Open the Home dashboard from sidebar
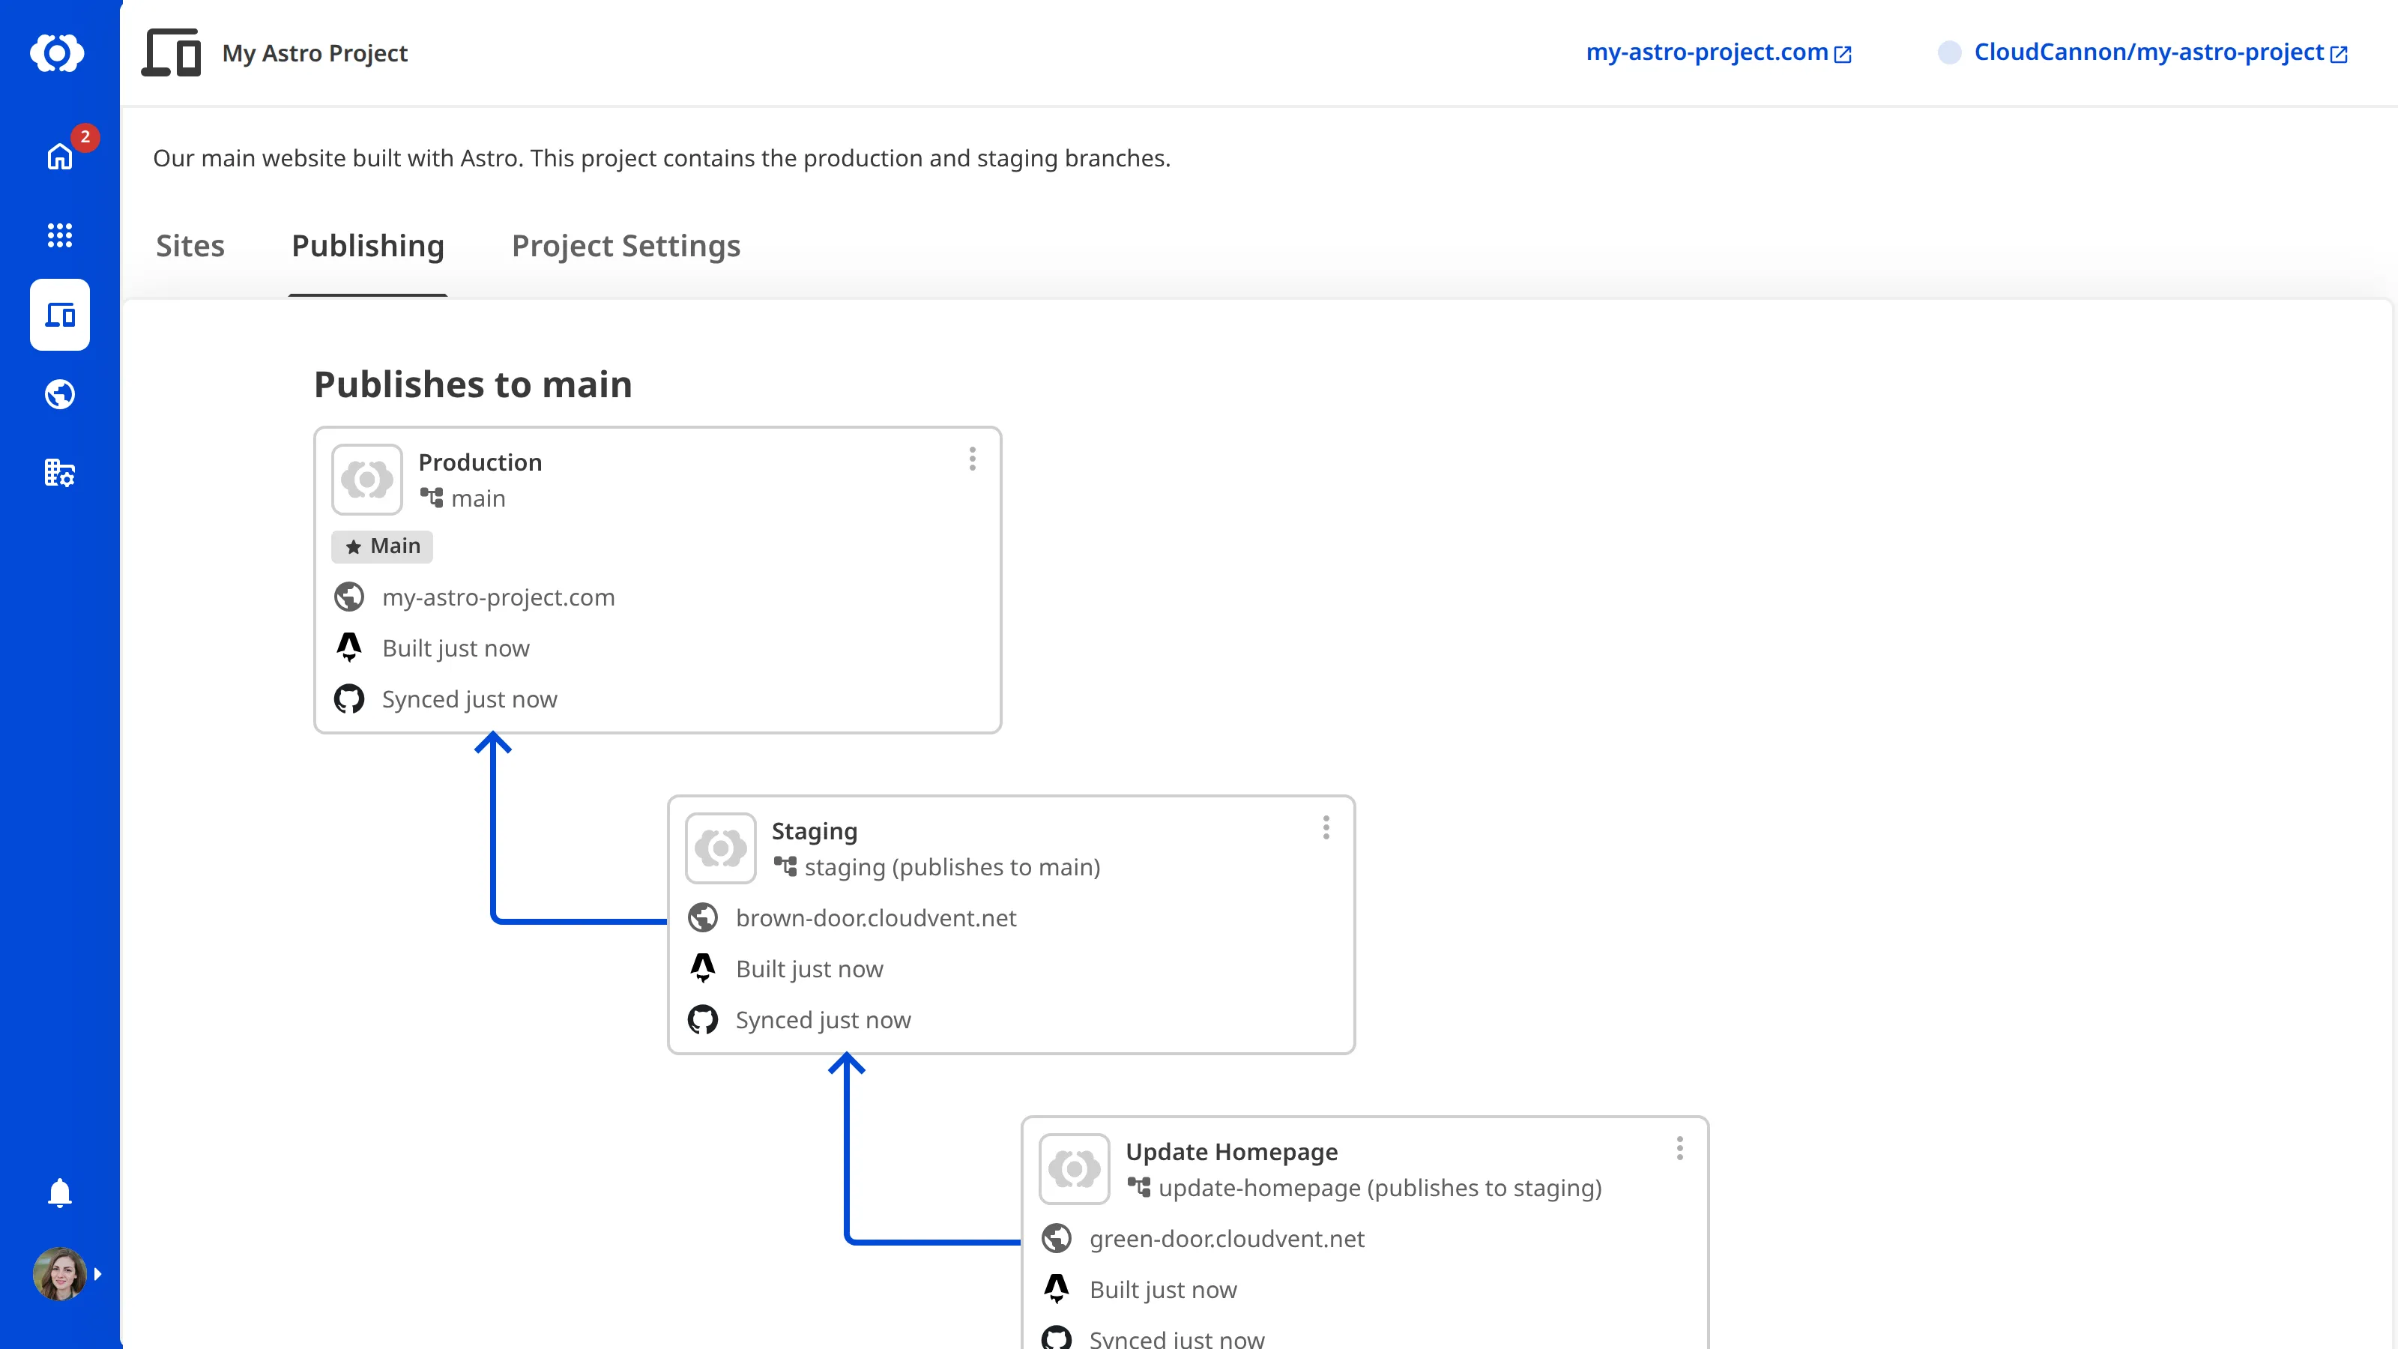Image resolution: width=2398 pixels, height=1349 pixels. pos(58,157)
